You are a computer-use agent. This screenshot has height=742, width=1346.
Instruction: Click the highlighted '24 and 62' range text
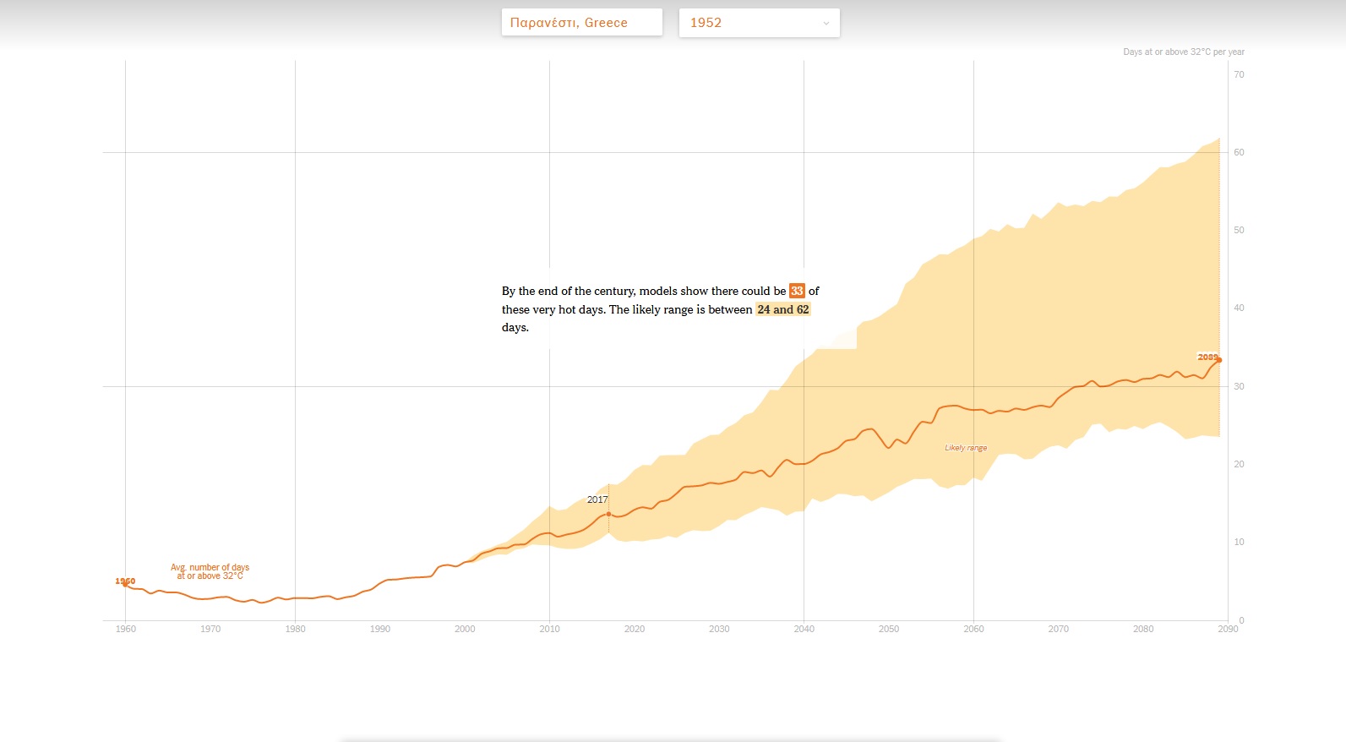pos(783,309)
